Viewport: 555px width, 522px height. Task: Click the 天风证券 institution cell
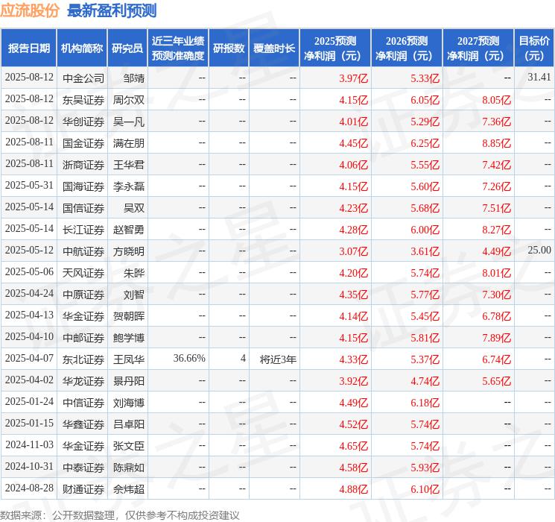click(83, 273)
